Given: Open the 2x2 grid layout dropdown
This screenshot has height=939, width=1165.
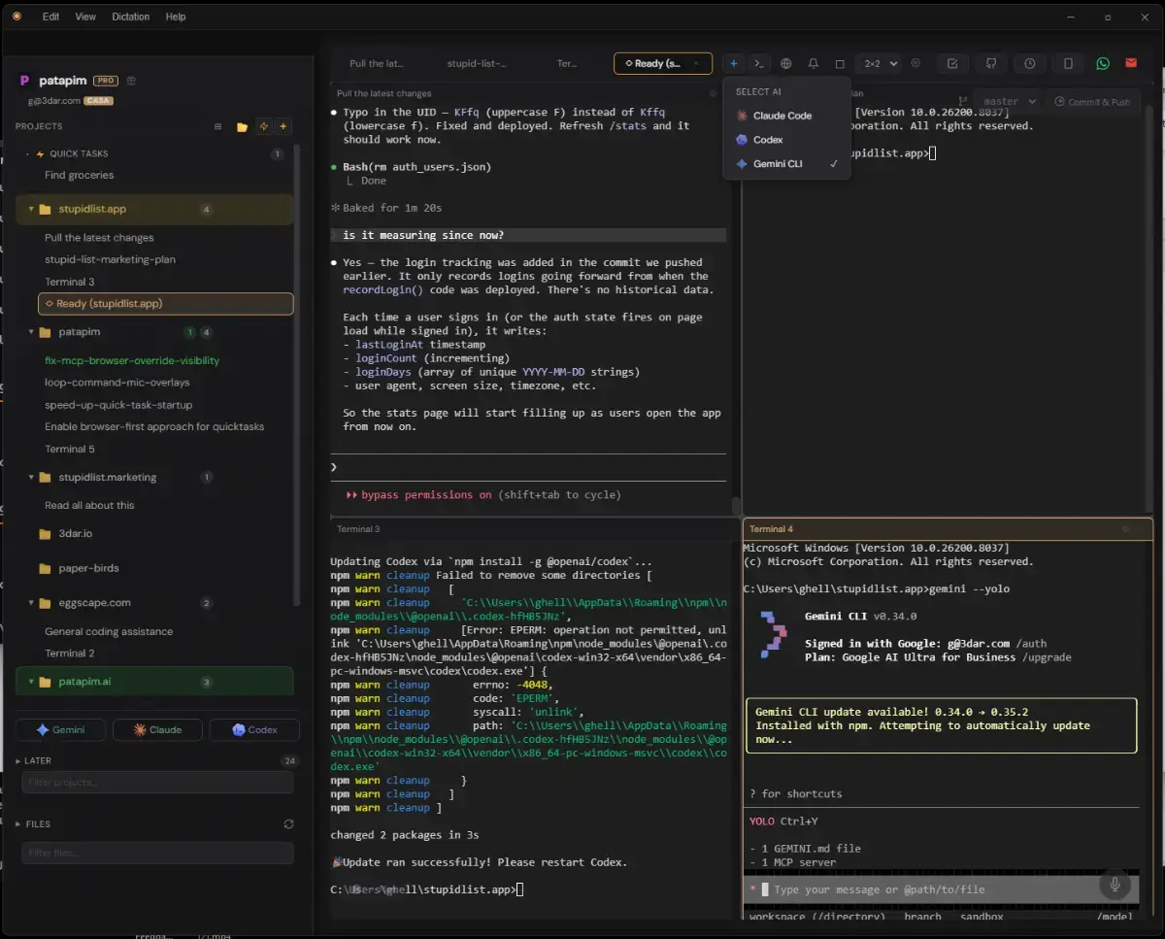Looking at the screenshot, I should (876, 64).
